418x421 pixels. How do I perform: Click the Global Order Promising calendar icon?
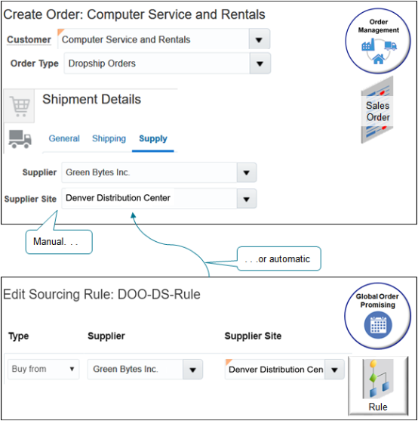378,325
